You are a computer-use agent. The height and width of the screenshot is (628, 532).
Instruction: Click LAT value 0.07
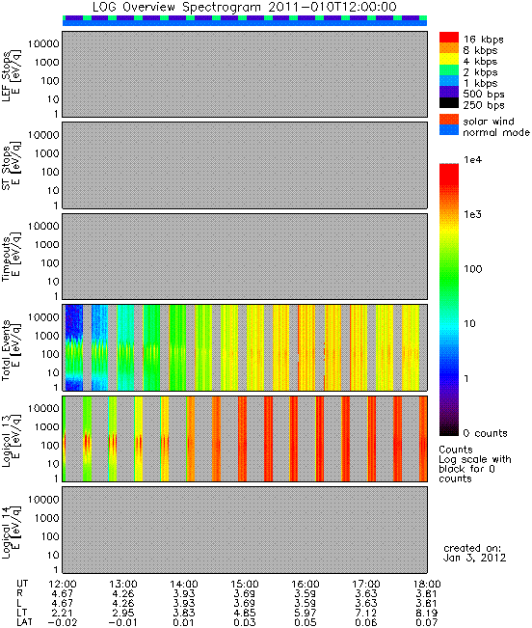point(427,622)
